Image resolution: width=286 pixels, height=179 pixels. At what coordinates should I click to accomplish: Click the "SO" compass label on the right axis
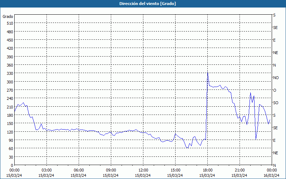coord(276,103)
